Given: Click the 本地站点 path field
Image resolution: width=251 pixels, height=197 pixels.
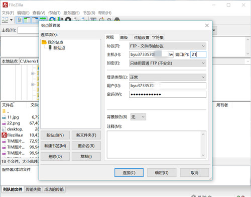Looking at the screenshot, I should 29,61.
